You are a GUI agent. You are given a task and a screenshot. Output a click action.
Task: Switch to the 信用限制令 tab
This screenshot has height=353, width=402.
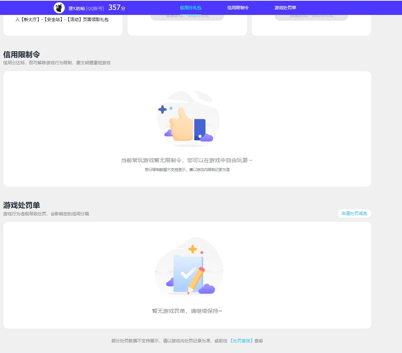tap(238, 8)
